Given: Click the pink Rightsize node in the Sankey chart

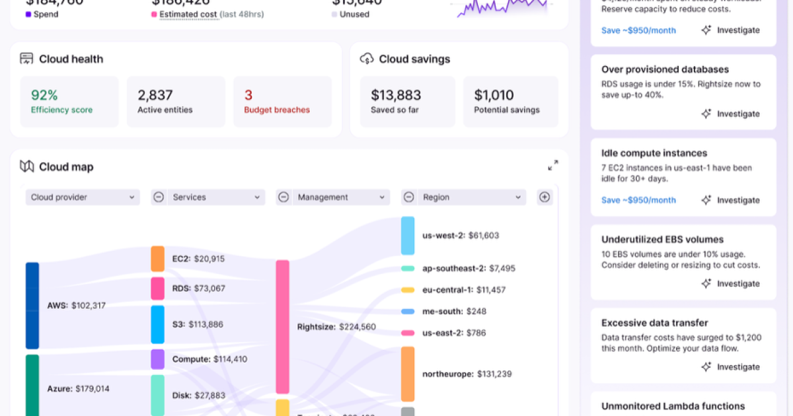Looking at the screenshot, I should [x=282, y=326].
